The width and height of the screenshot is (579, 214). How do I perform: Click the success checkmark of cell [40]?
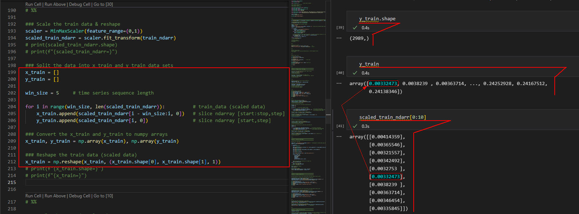tap(355, 73)
